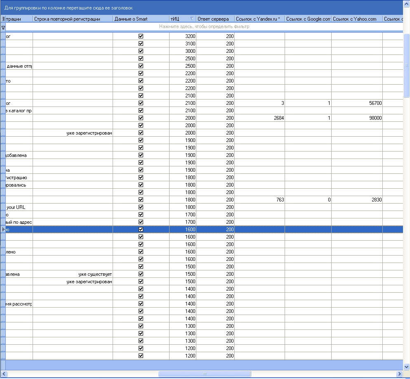Screen dimensions: 410x379
Task: Toggle the checkbox in the row with 2684 Yandex links
Action: (141, 118)
